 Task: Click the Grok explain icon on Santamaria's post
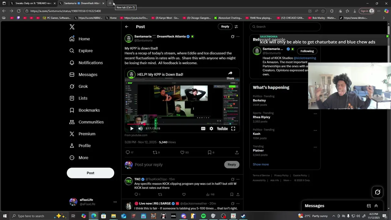click(x=232, y=37)
